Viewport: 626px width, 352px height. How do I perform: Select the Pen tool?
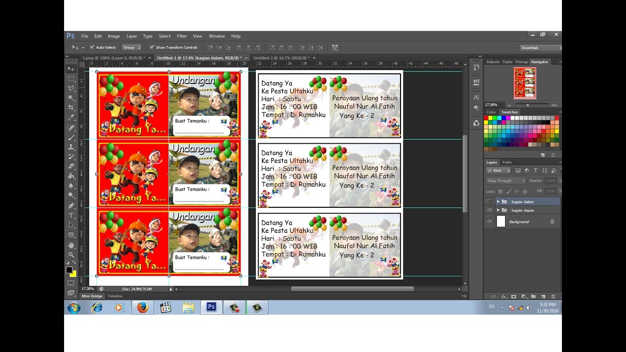71,206
